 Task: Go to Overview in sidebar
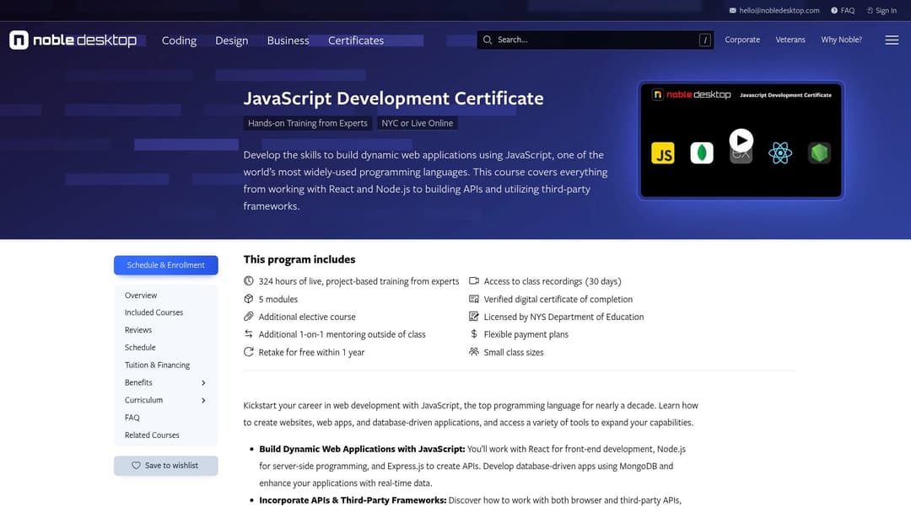pyautogui.click(x=141, y=295)
